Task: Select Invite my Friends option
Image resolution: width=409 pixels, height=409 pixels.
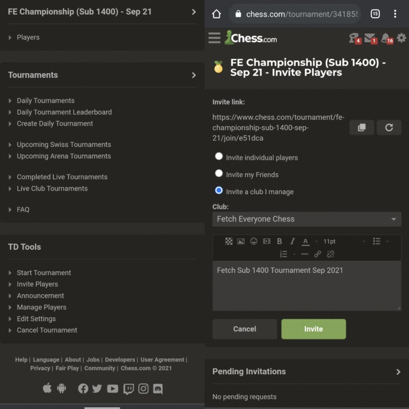Action: 218,173
